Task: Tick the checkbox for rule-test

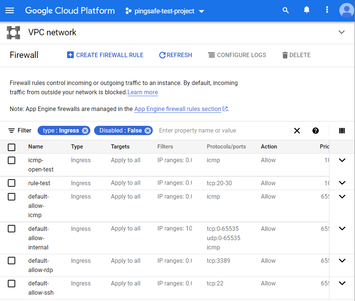Action: pos(12,183)
